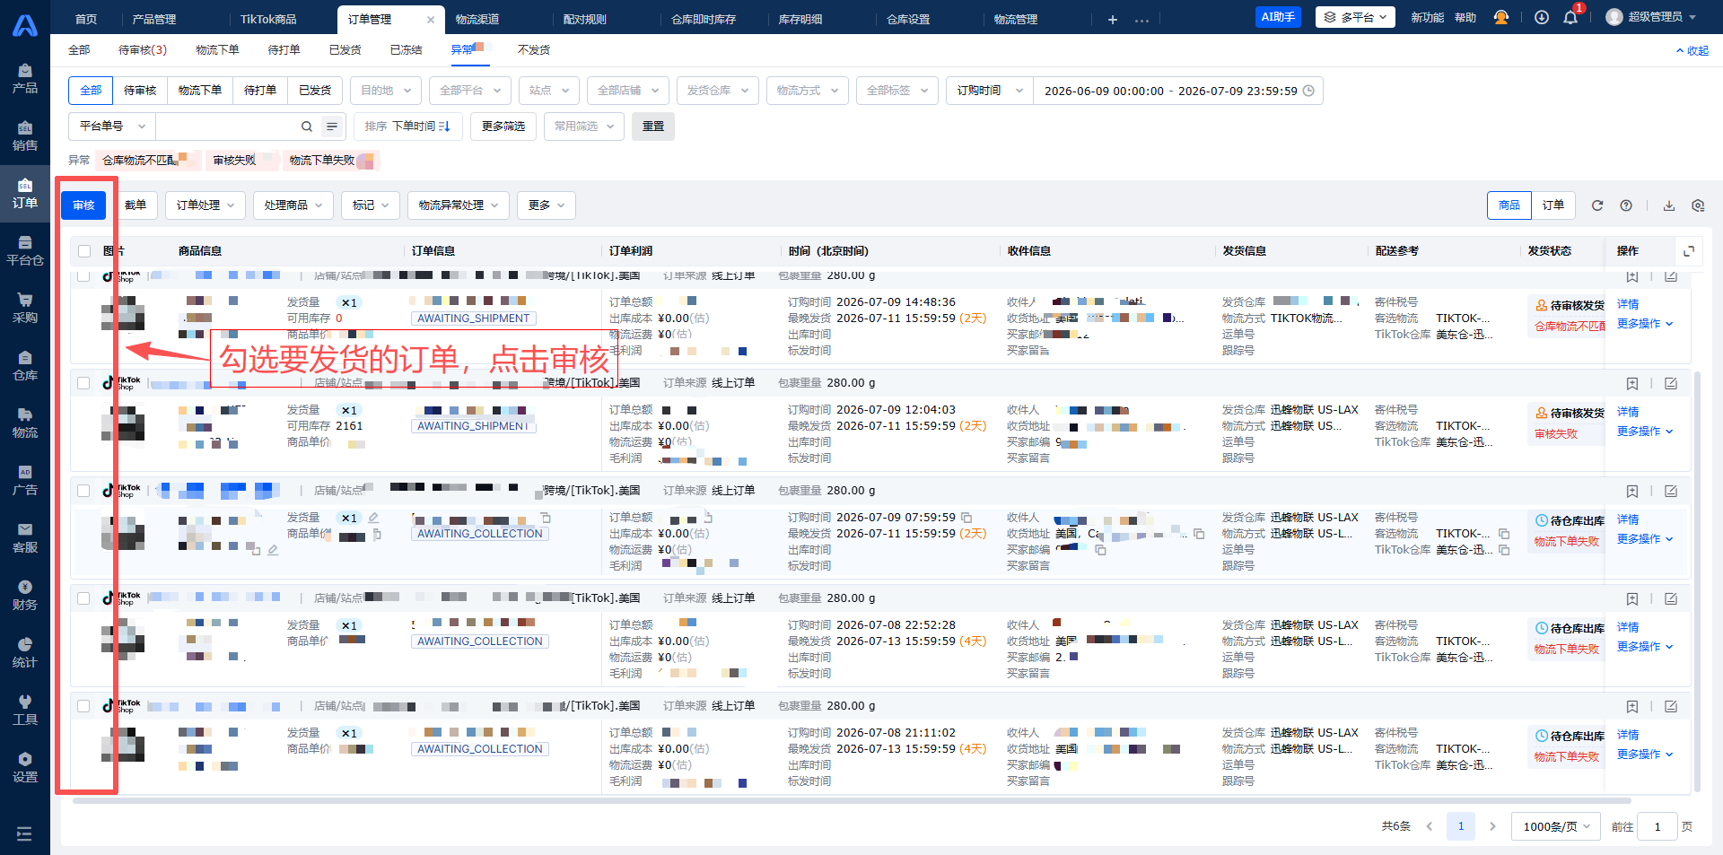Open 仓库 in the left sidebar
This screenshot has width=1723, height=855.
click(x=25, y=366)
